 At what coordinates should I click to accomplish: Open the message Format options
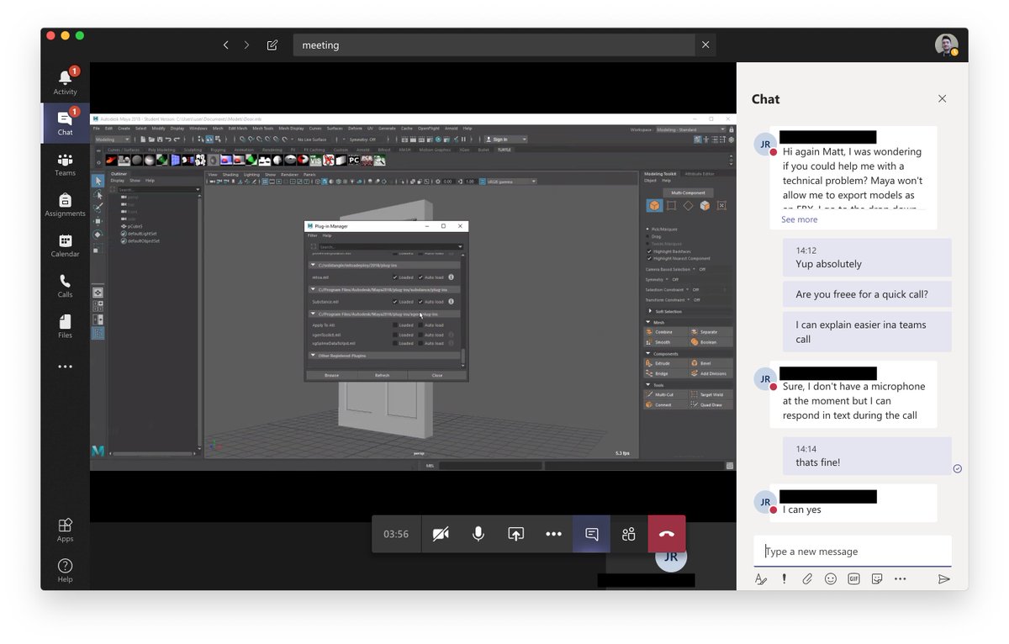pyautogui.click(x=761, y=579)
